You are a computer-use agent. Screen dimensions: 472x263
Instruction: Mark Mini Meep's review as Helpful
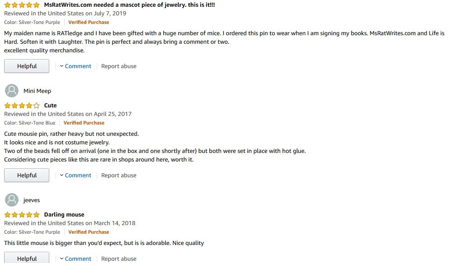[x=27, y=175]
